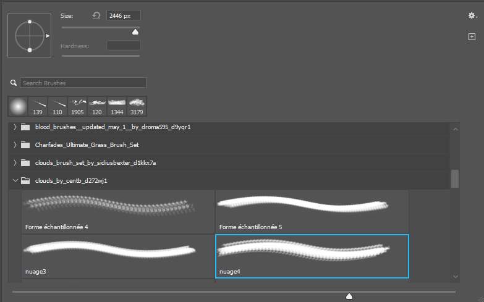Click the reset brush size icon
This screenshot has width=484, height=302.
point(96,15)
